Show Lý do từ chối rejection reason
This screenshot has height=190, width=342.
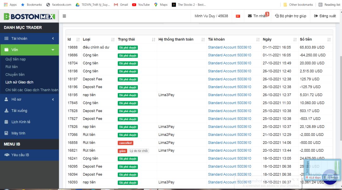point(139,151)
